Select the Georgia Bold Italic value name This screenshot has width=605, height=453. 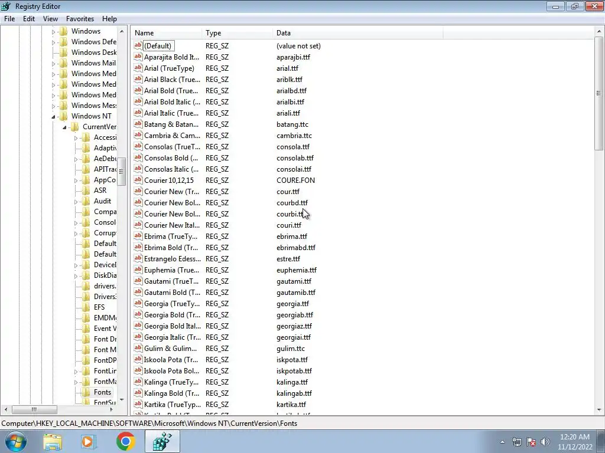(x=173, y=326)
